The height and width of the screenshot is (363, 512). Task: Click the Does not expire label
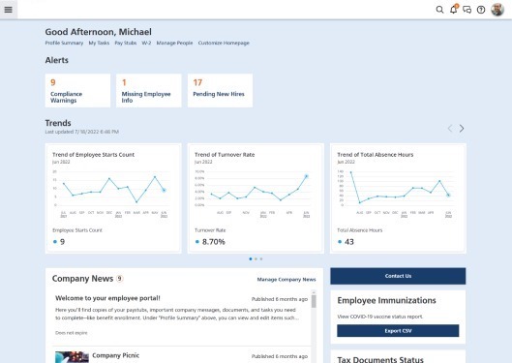click(72, 333)
